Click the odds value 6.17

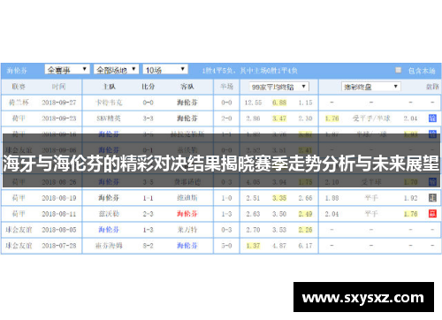pyautogui.click(x=305, y=246)
